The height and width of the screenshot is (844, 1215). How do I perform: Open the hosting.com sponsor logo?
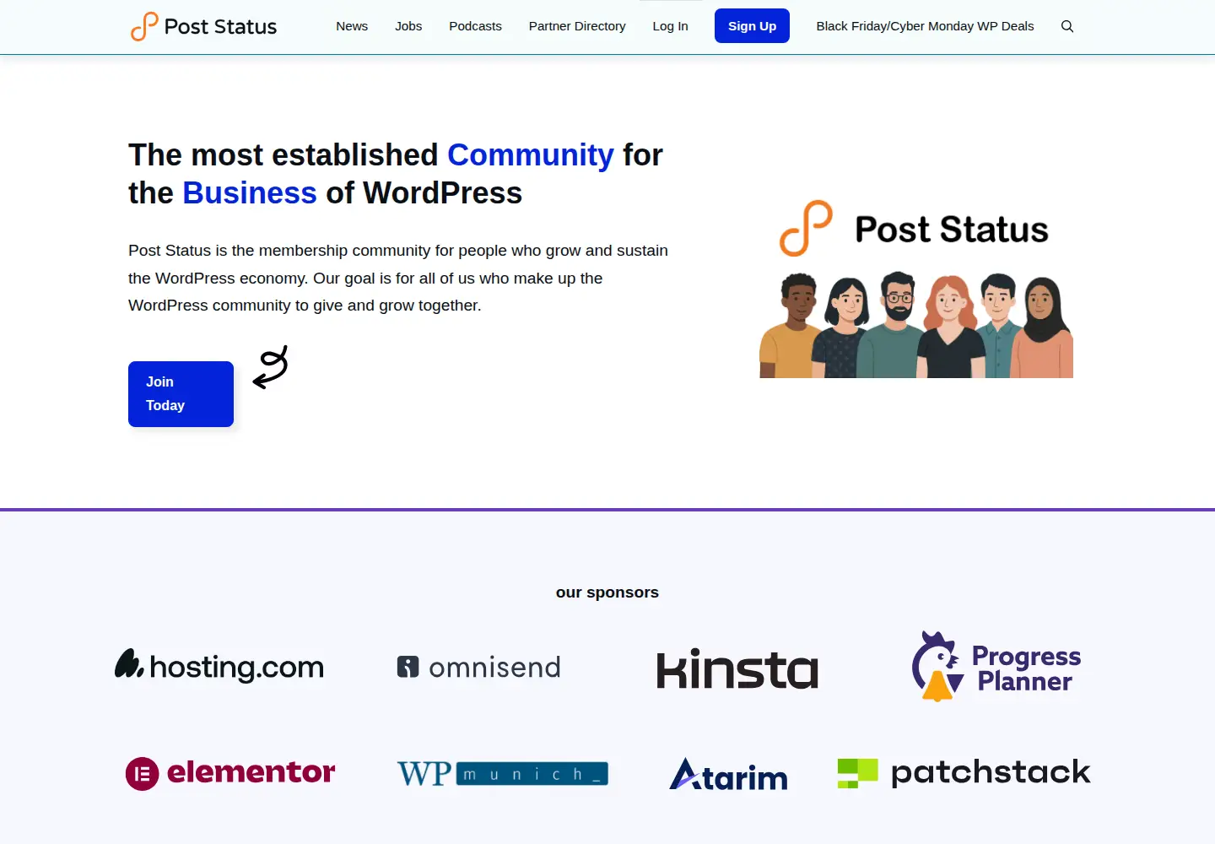[x=219, y=666]
